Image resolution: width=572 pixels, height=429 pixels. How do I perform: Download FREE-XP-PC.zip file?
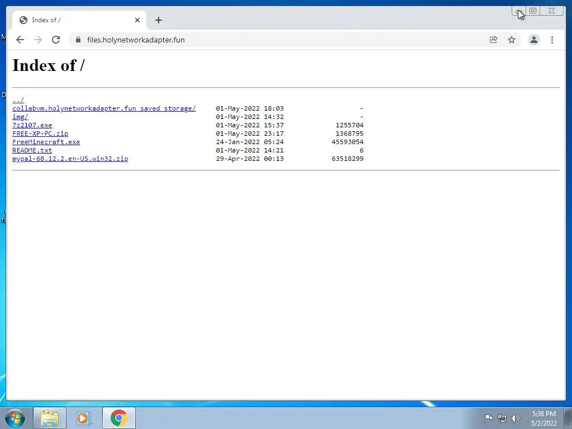point(40,134)
